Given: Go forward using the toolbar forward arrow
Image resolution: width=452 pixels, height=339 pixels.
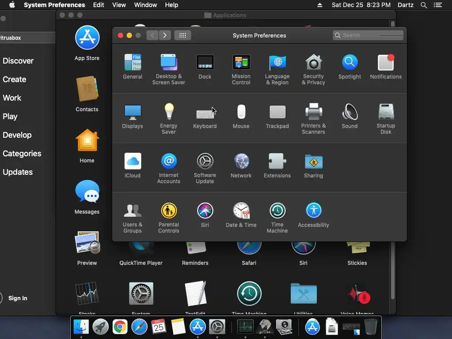Looking at the screenshot, I should tap(165, 35).
